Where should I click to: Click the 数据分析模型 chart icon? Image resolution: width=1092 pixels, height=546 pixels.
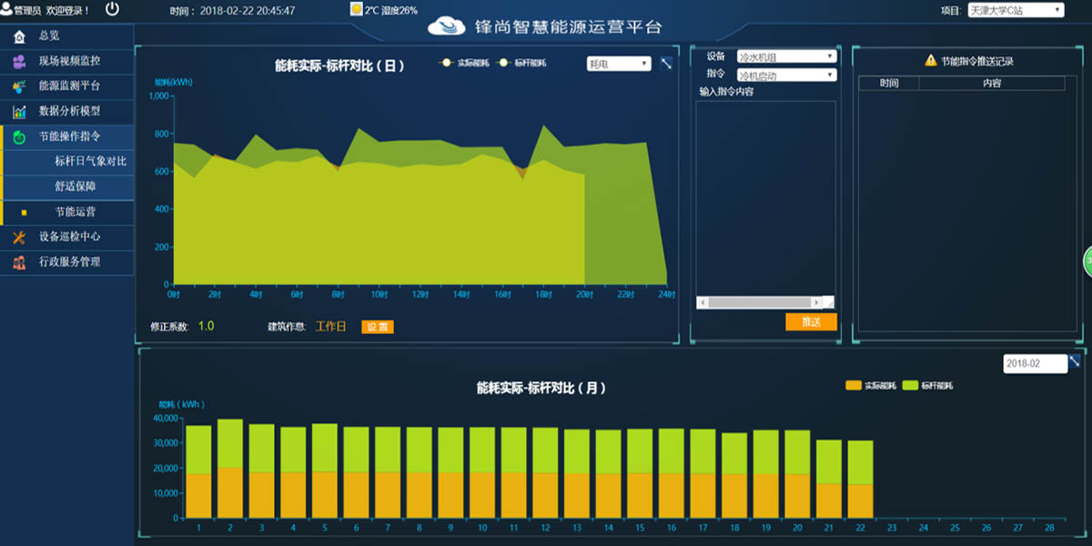(x=19, y=112)
